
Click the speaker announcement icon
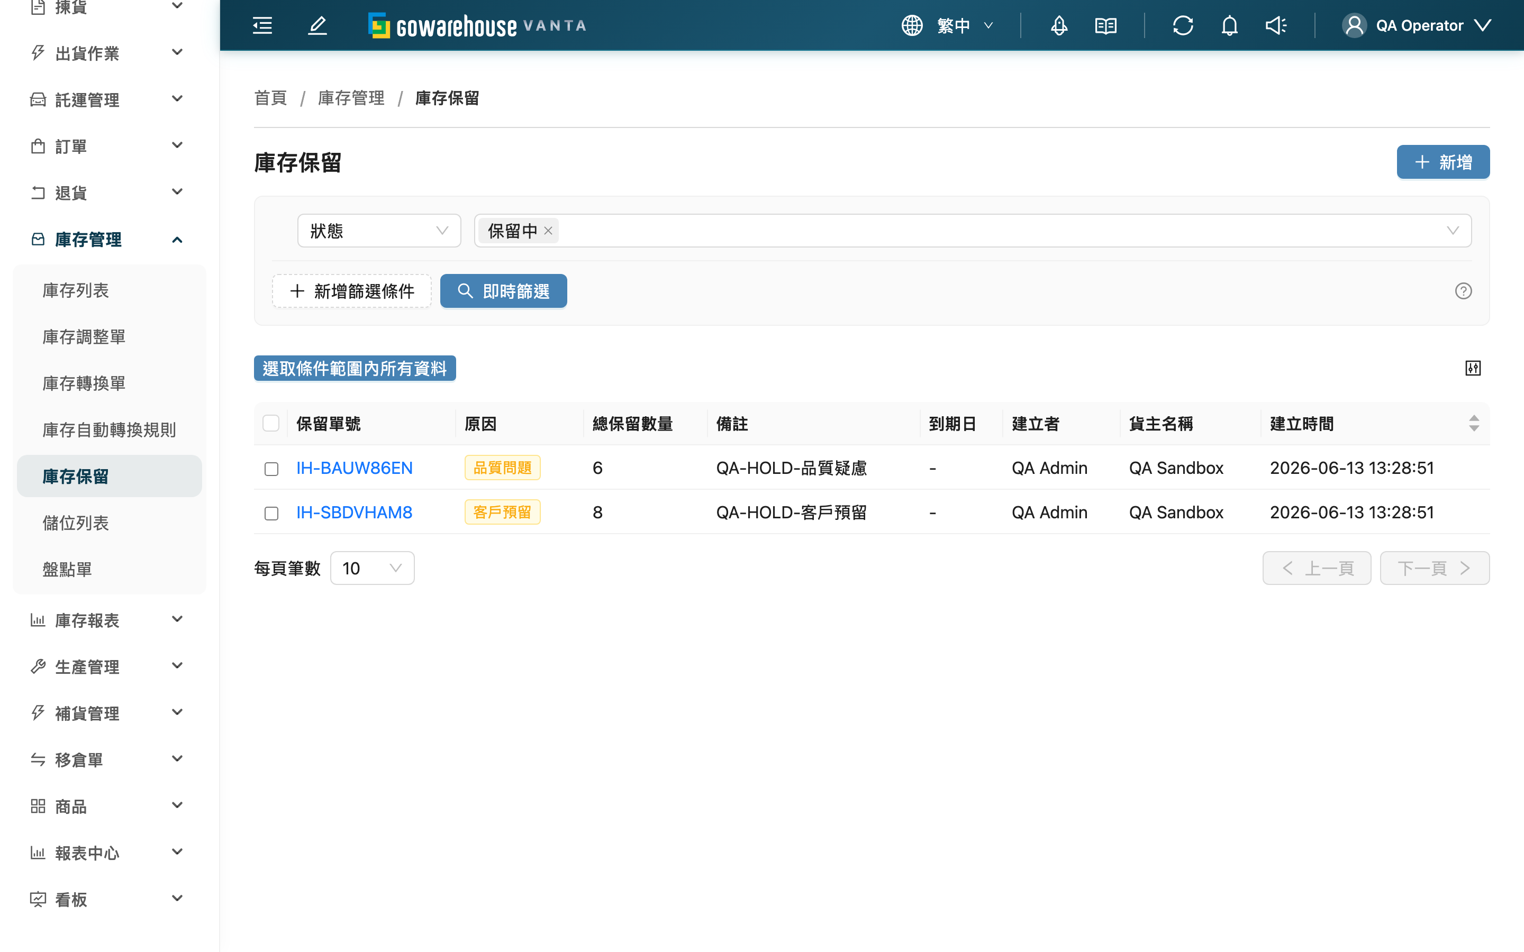(1276, 25)
